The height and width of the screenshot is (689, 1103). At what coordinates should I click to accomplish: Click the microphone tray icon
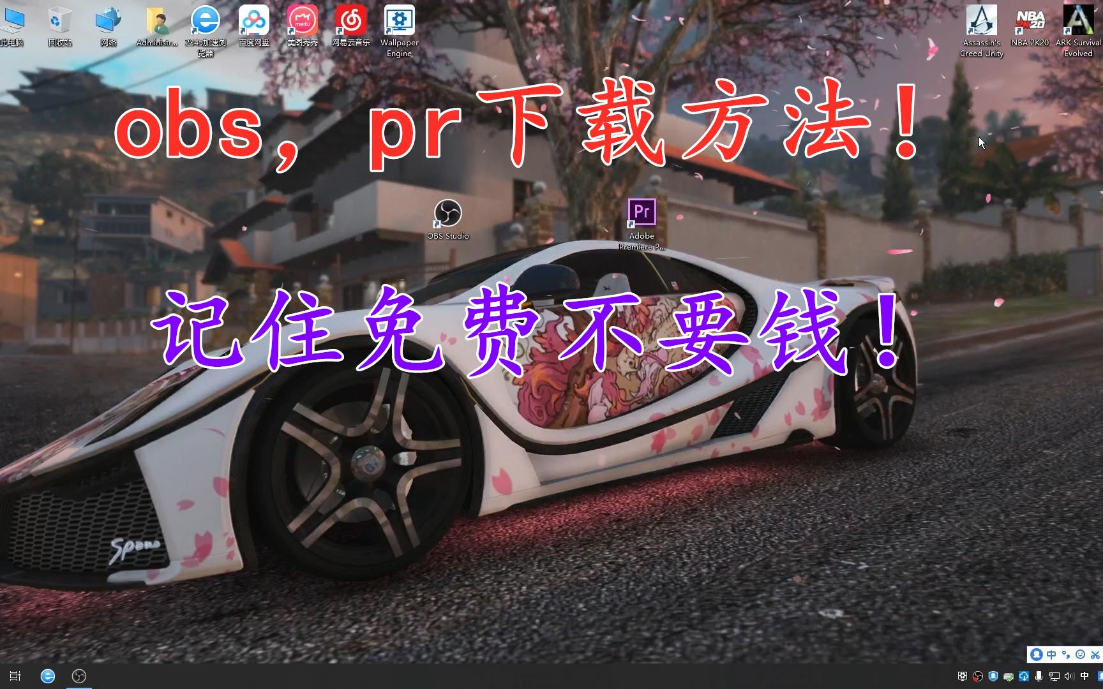[1039, 676]
